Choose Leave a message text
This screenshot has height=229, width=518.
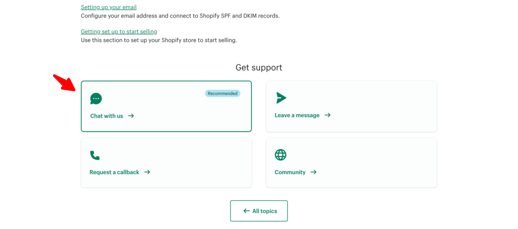point(297,116)
